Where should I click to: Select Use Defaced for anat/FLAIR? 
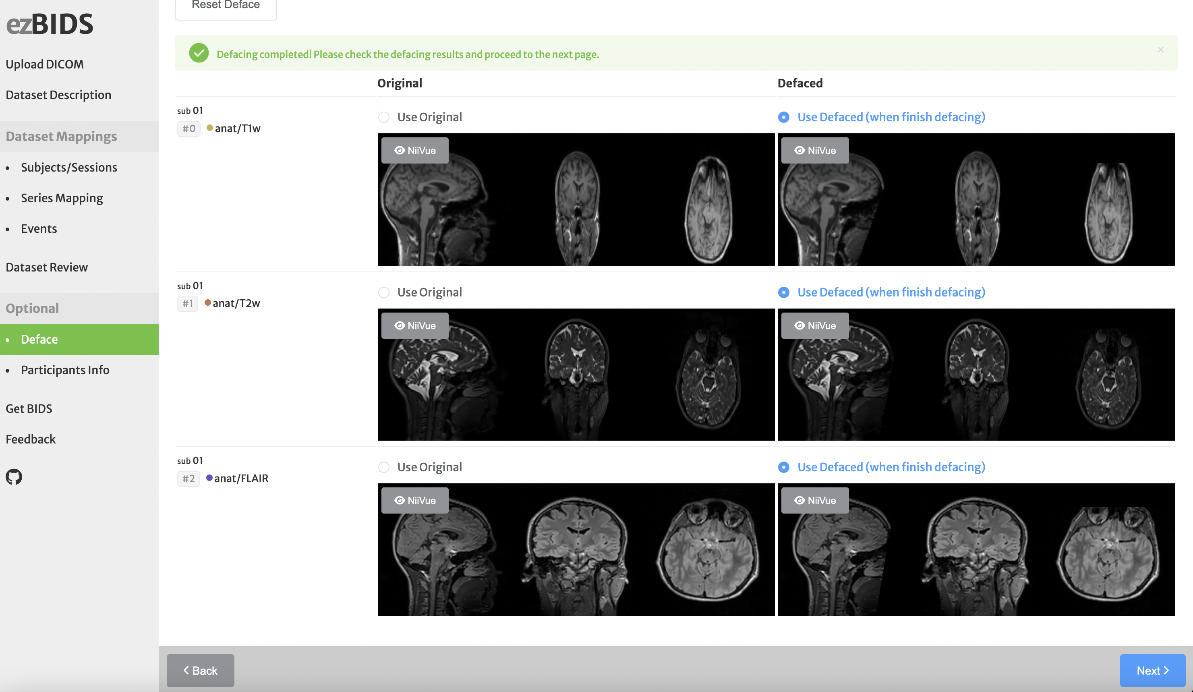click(x=882, y=467)
